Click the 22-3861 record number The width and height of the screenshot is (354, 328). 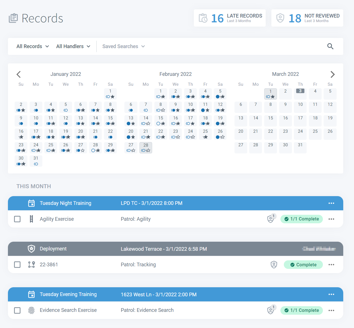49,265
